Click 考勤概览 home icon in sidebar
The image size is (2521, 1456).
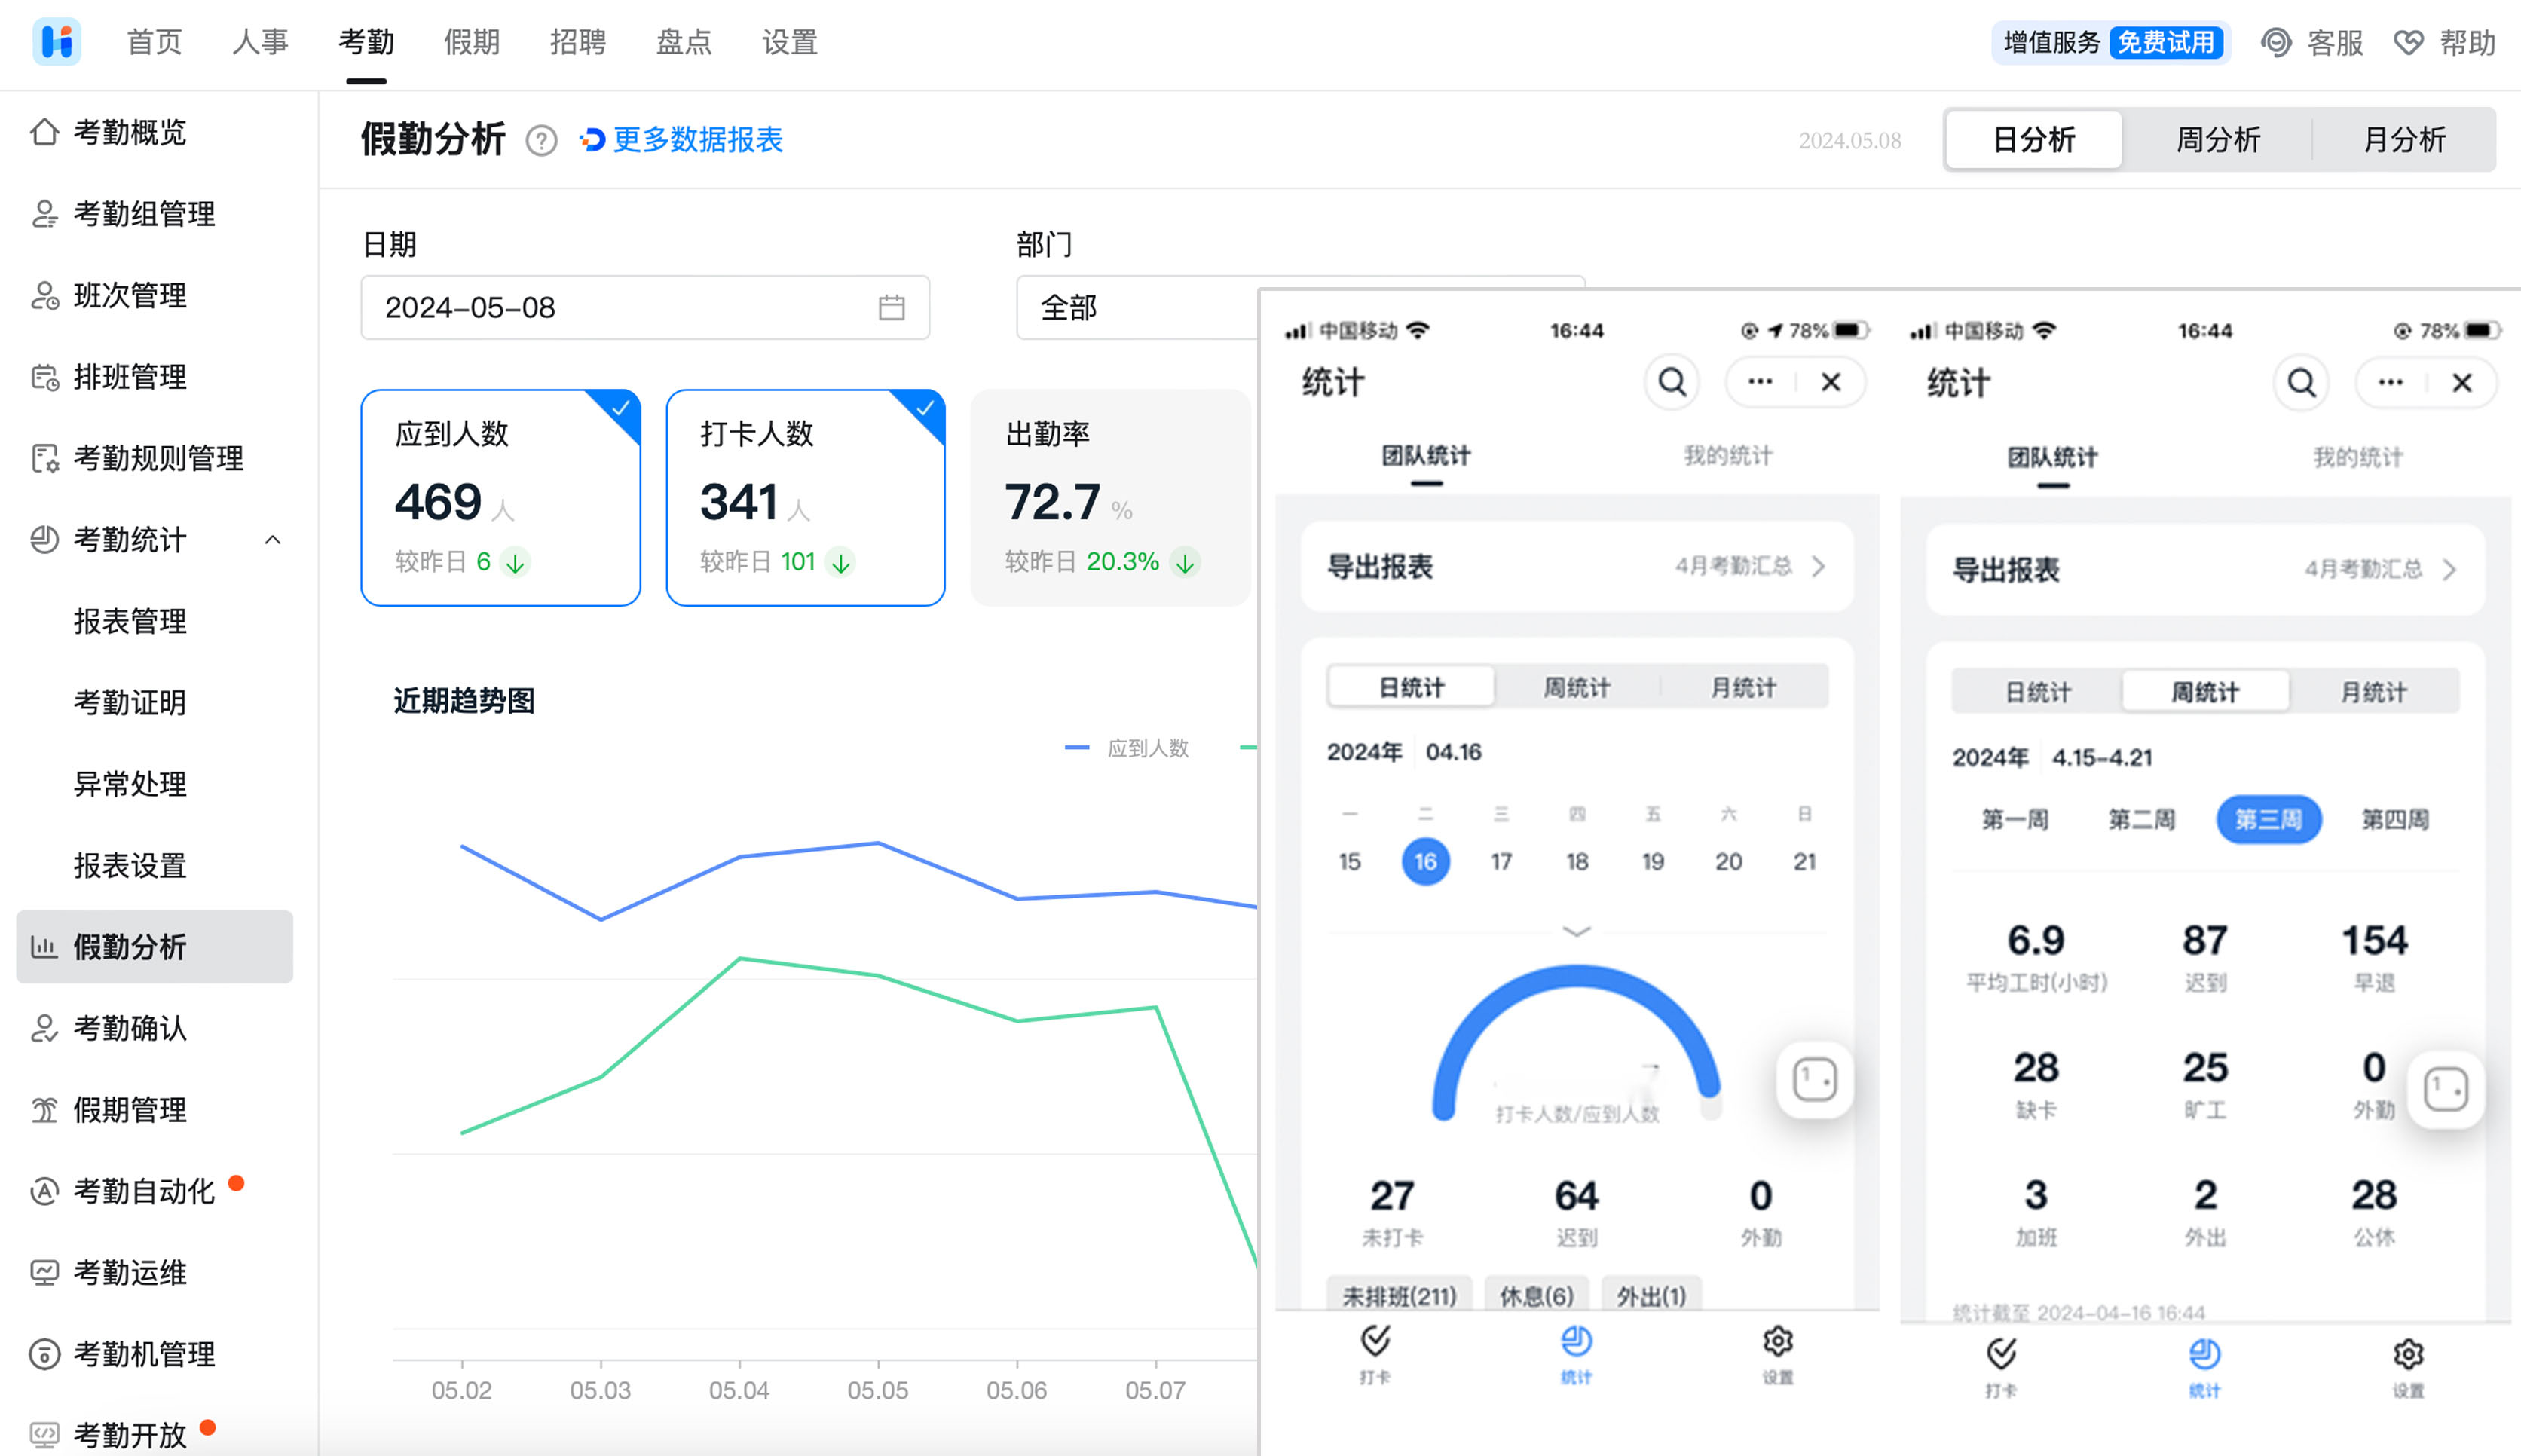(x=45, y=132)
